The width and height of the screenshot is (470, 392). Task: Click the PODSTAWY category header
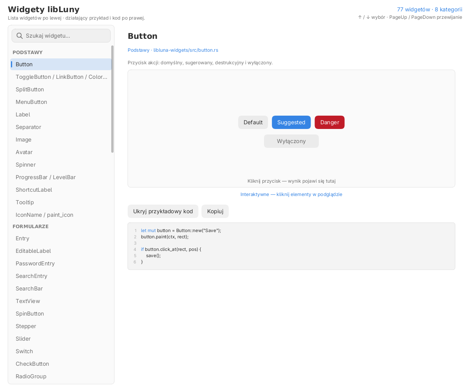[x=27, y=53]
